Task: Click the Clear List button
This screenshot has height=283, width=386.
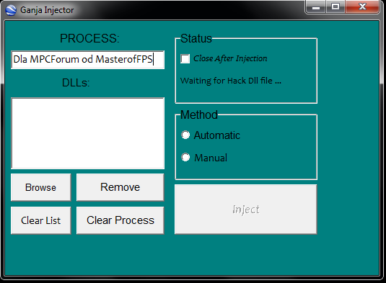Action: coord(41,220)
